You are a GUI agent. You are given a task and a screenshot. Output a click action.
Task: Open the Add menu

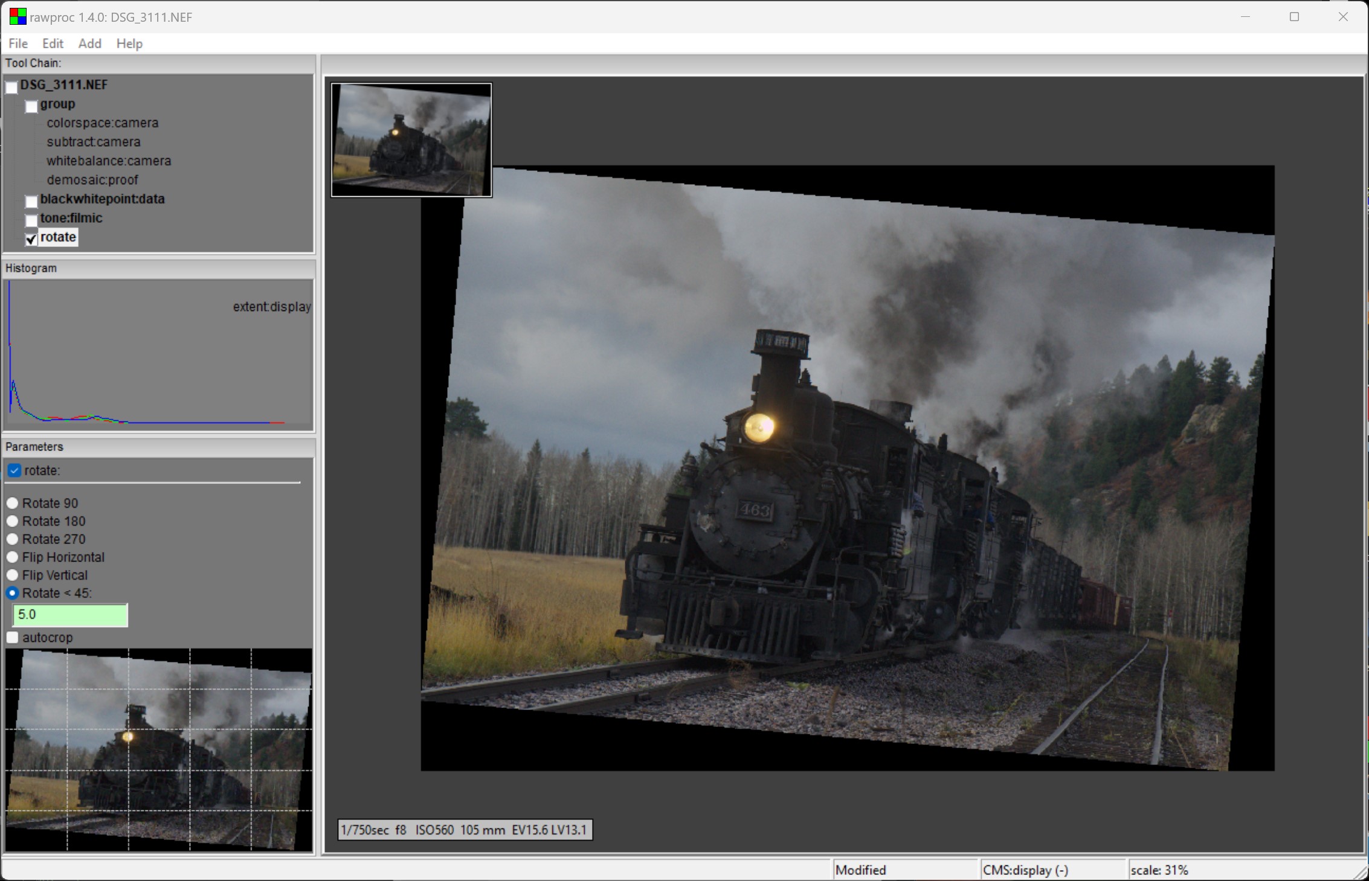pos(89,43)
